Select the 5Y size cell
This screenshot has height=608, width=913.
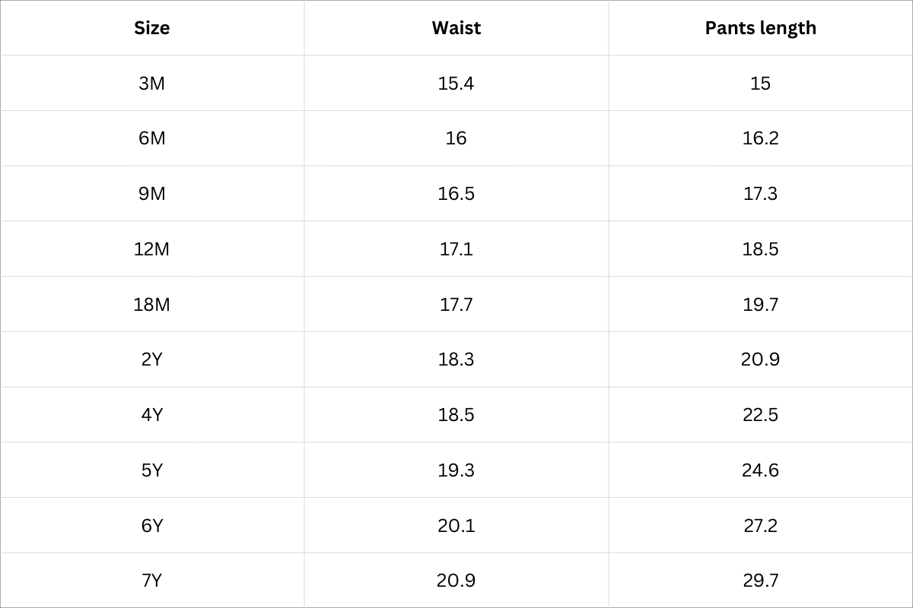[152, 470]
